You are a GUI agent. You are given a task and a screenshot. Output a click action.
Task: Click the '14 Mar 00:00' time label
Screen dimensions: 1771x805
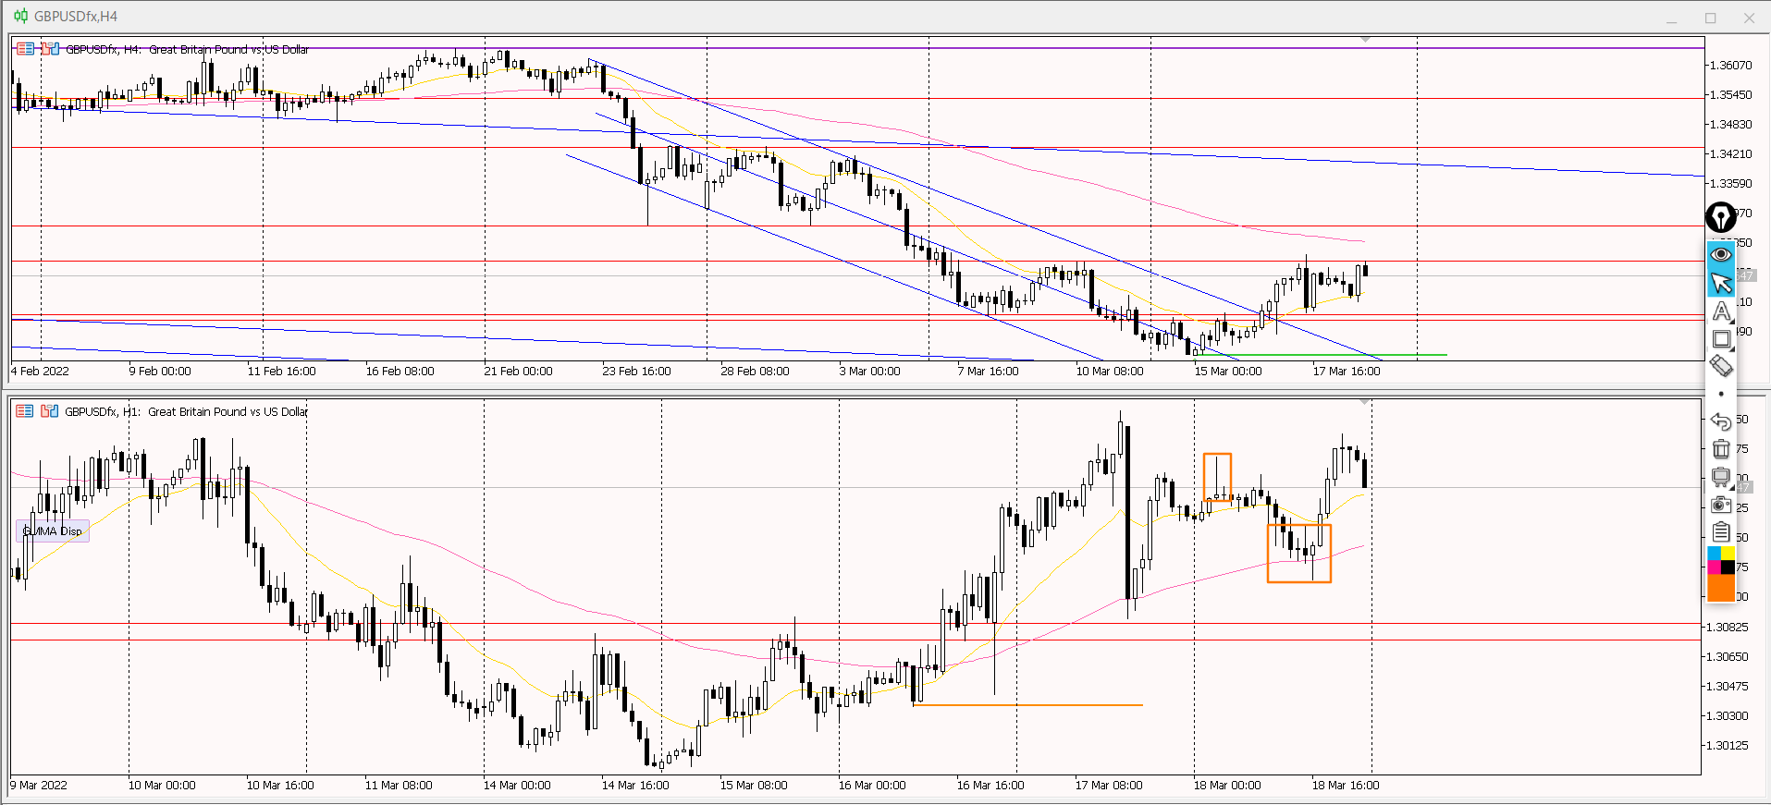coord(517,785)
